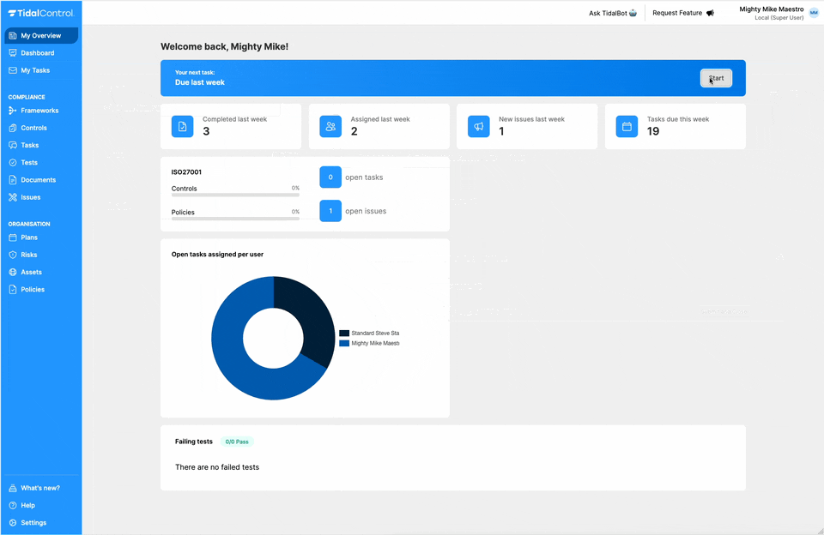The width and height of the screenshot is (824, 535).
Task: Open the Assets sidebar icon
Action: 12,272
